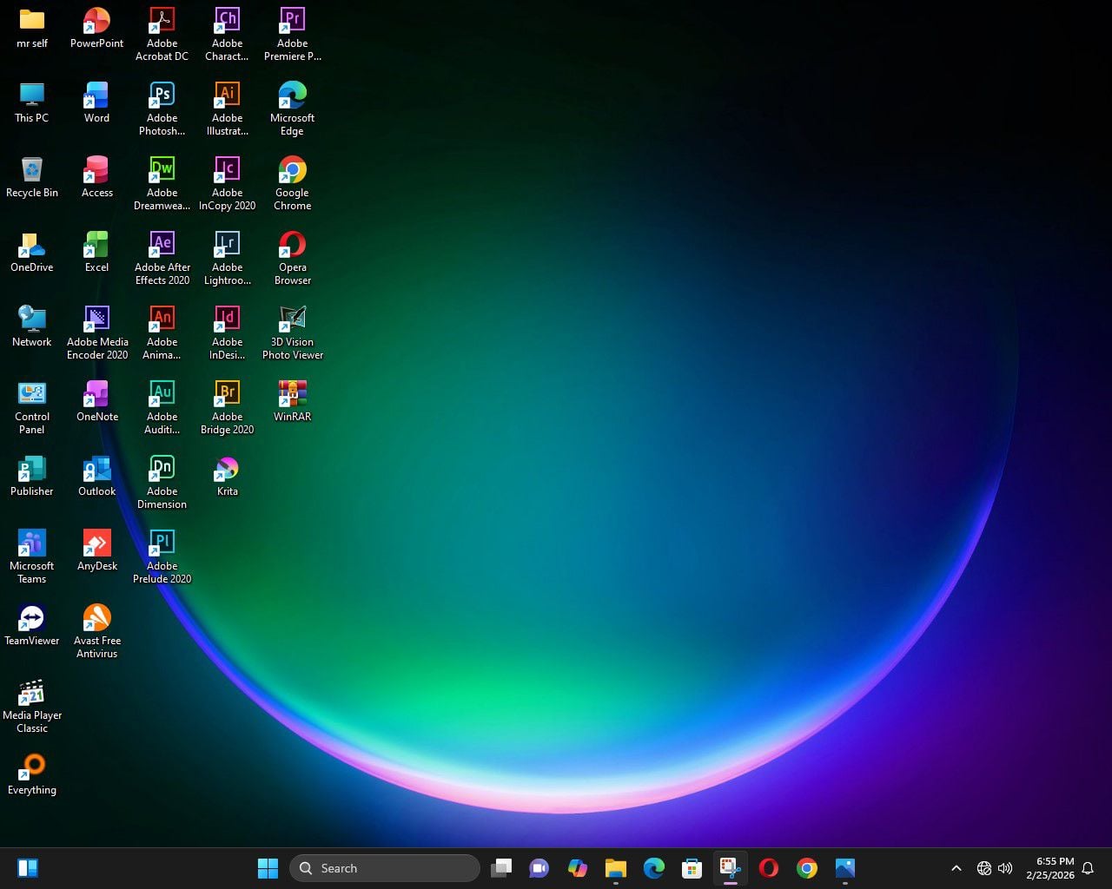Select the Control Panel desktop icon
The width and height of the screenshot is (1112, 889).
tap(32, 407)
